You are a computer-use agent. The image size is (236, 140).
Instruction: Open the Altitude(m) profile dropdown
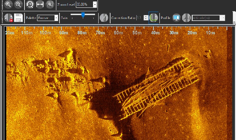[x=208, y=18]
